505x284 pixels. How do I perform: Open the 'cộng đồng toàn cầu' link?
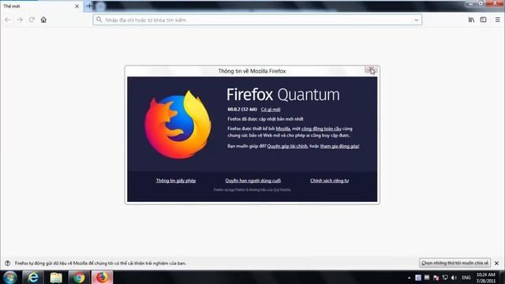tap(321, 129)
